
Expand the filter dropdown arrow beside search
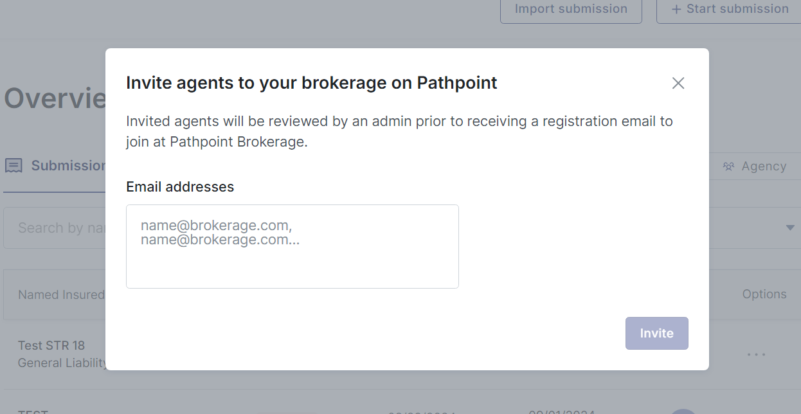pyautogui.click(x=790, y=228)
